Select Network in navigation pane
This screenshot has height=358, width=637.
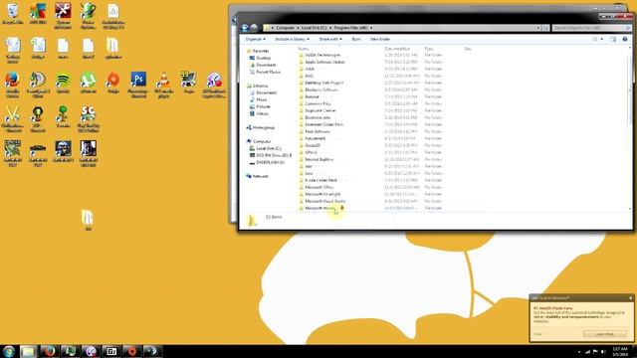coord(260,176)
